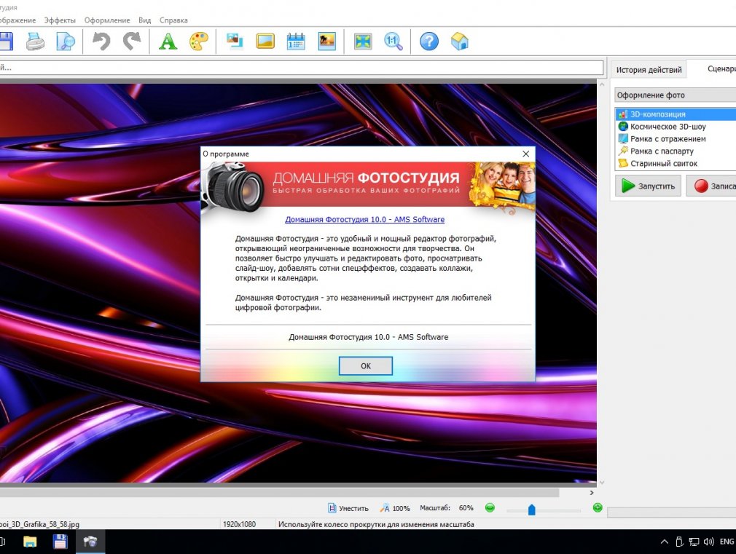This screenshot has width=736, height=554.
Task: Click the floppy disk app on the taskbar
Action: click(60, 542)
